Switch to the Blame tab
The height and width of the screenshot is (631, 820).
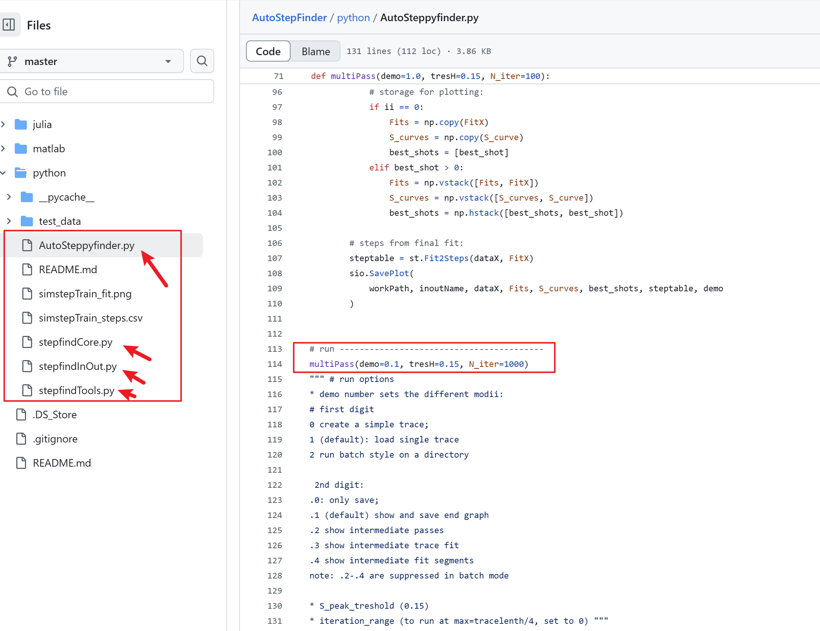(316, 51)
